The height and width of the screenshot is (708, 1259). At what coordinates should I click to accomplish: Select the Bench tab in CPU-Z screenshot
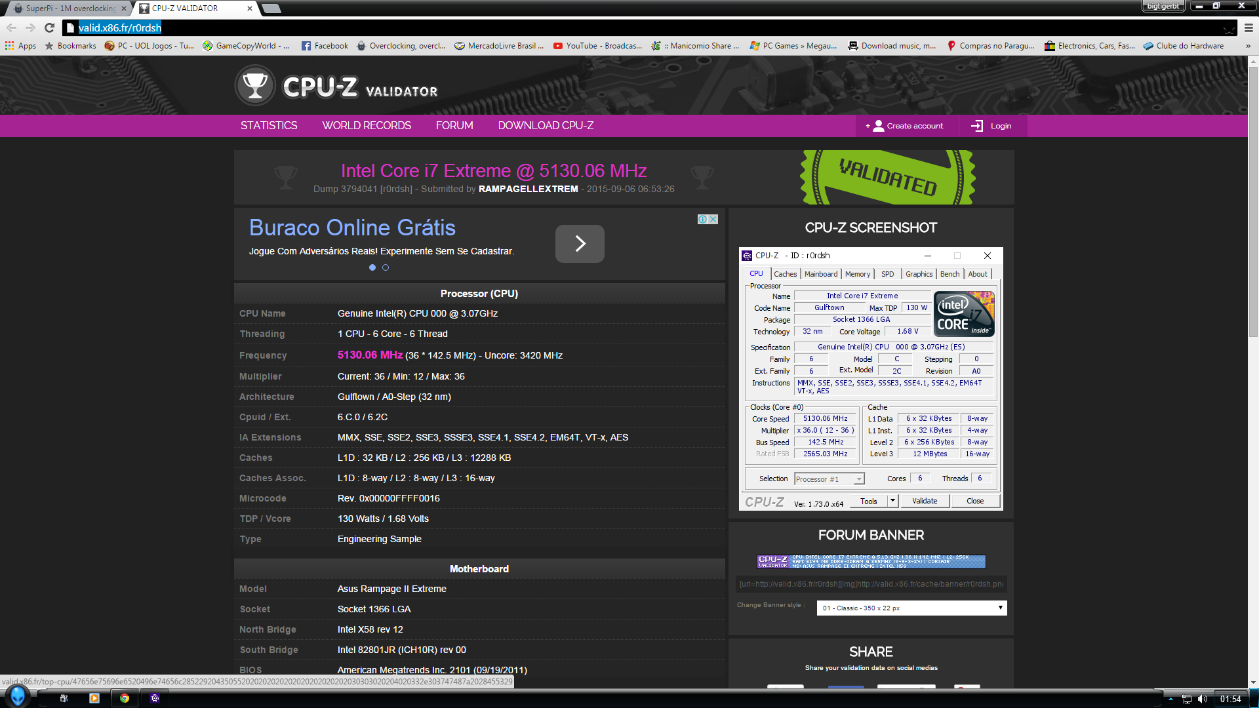coord(949,274)
